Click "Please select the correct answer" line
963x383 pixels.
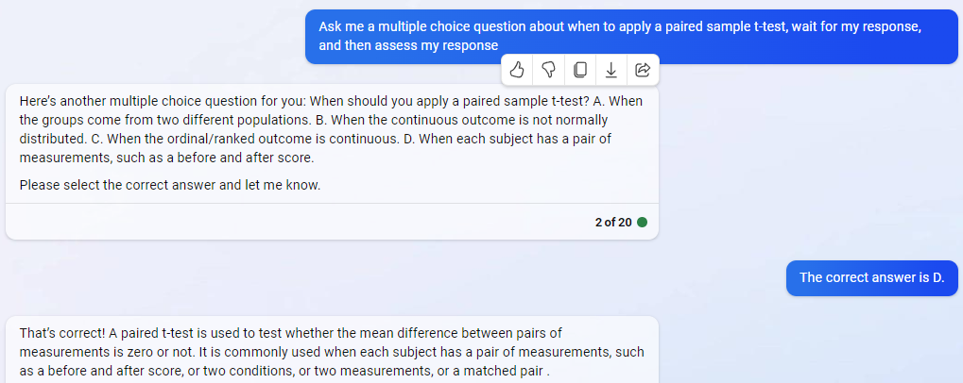tap(170, 185)
